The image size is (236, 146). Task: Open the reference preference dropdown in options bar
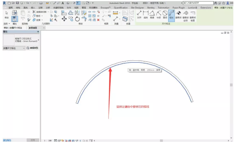click(37, 28)
